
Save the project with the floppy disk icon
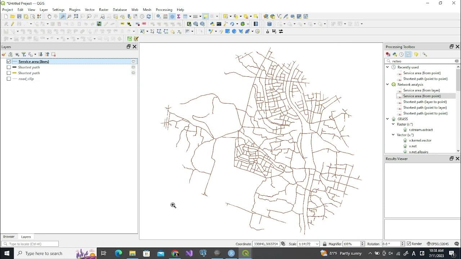tap(19, 17)
